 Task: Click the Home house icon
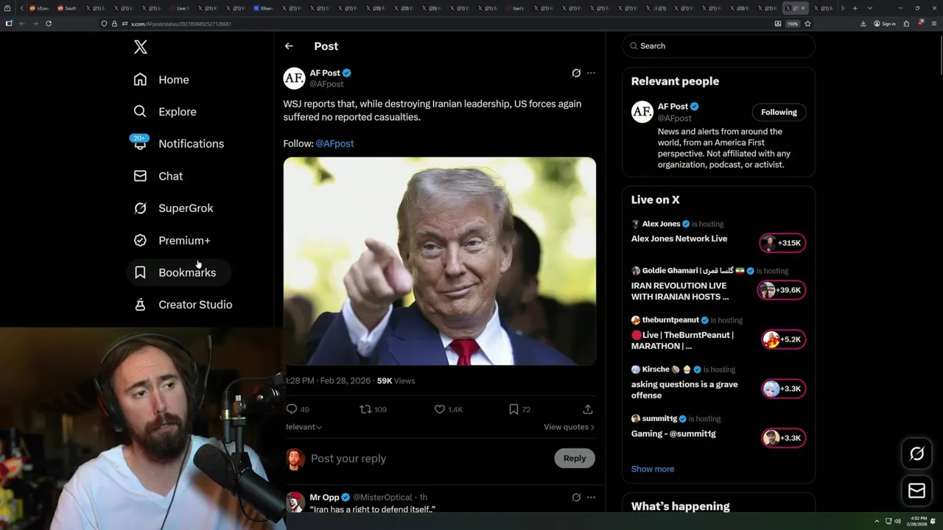(140, 79)
